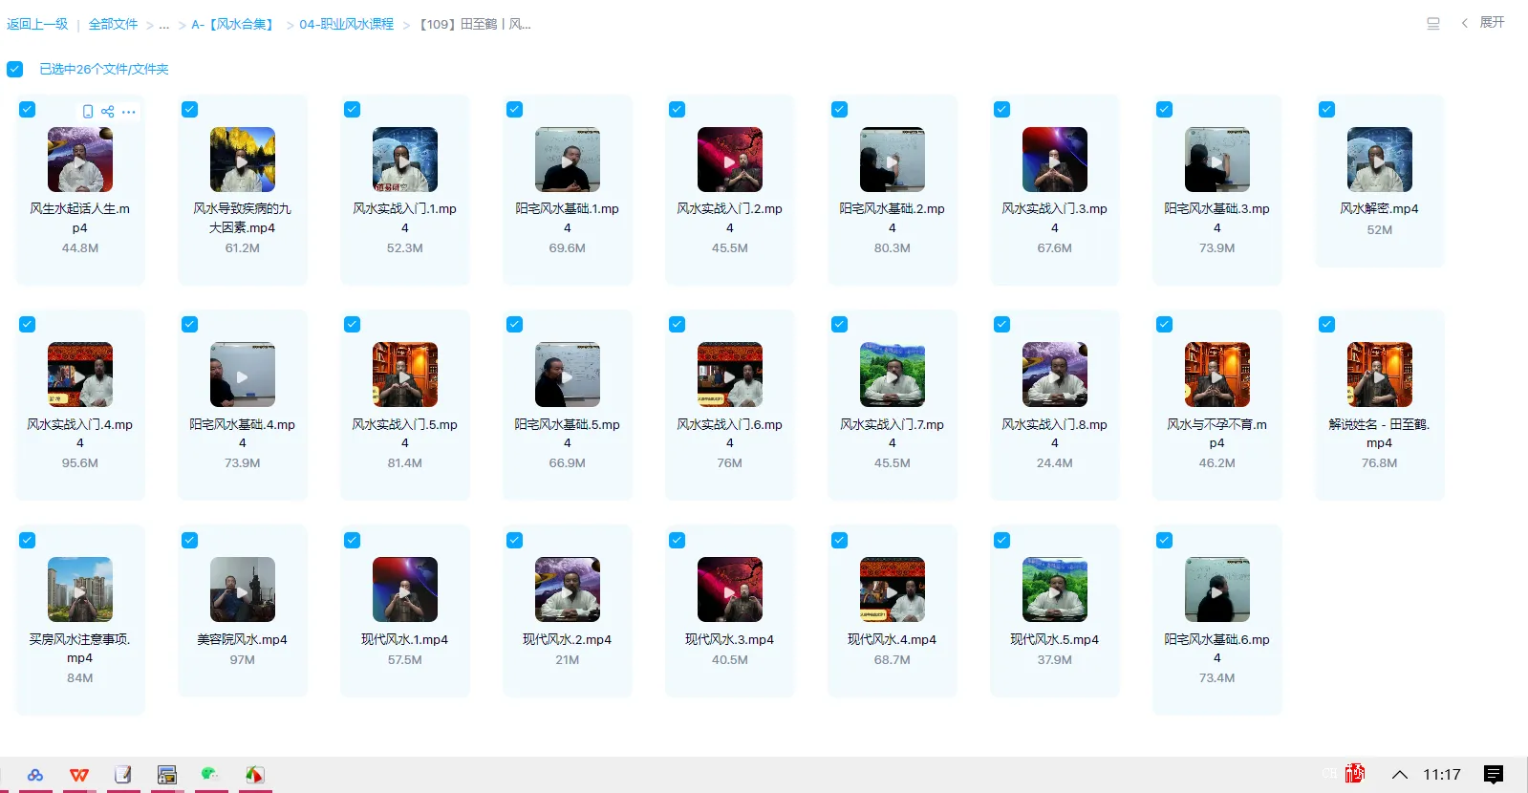Image resolution: width=1528 pixels, height=793 pixels.
Task: Switch to list view using the top-right icon
Action: point(1432,24)
